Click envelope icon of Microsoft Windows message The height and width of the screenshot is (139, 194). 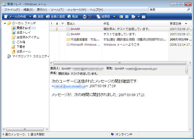68,44
